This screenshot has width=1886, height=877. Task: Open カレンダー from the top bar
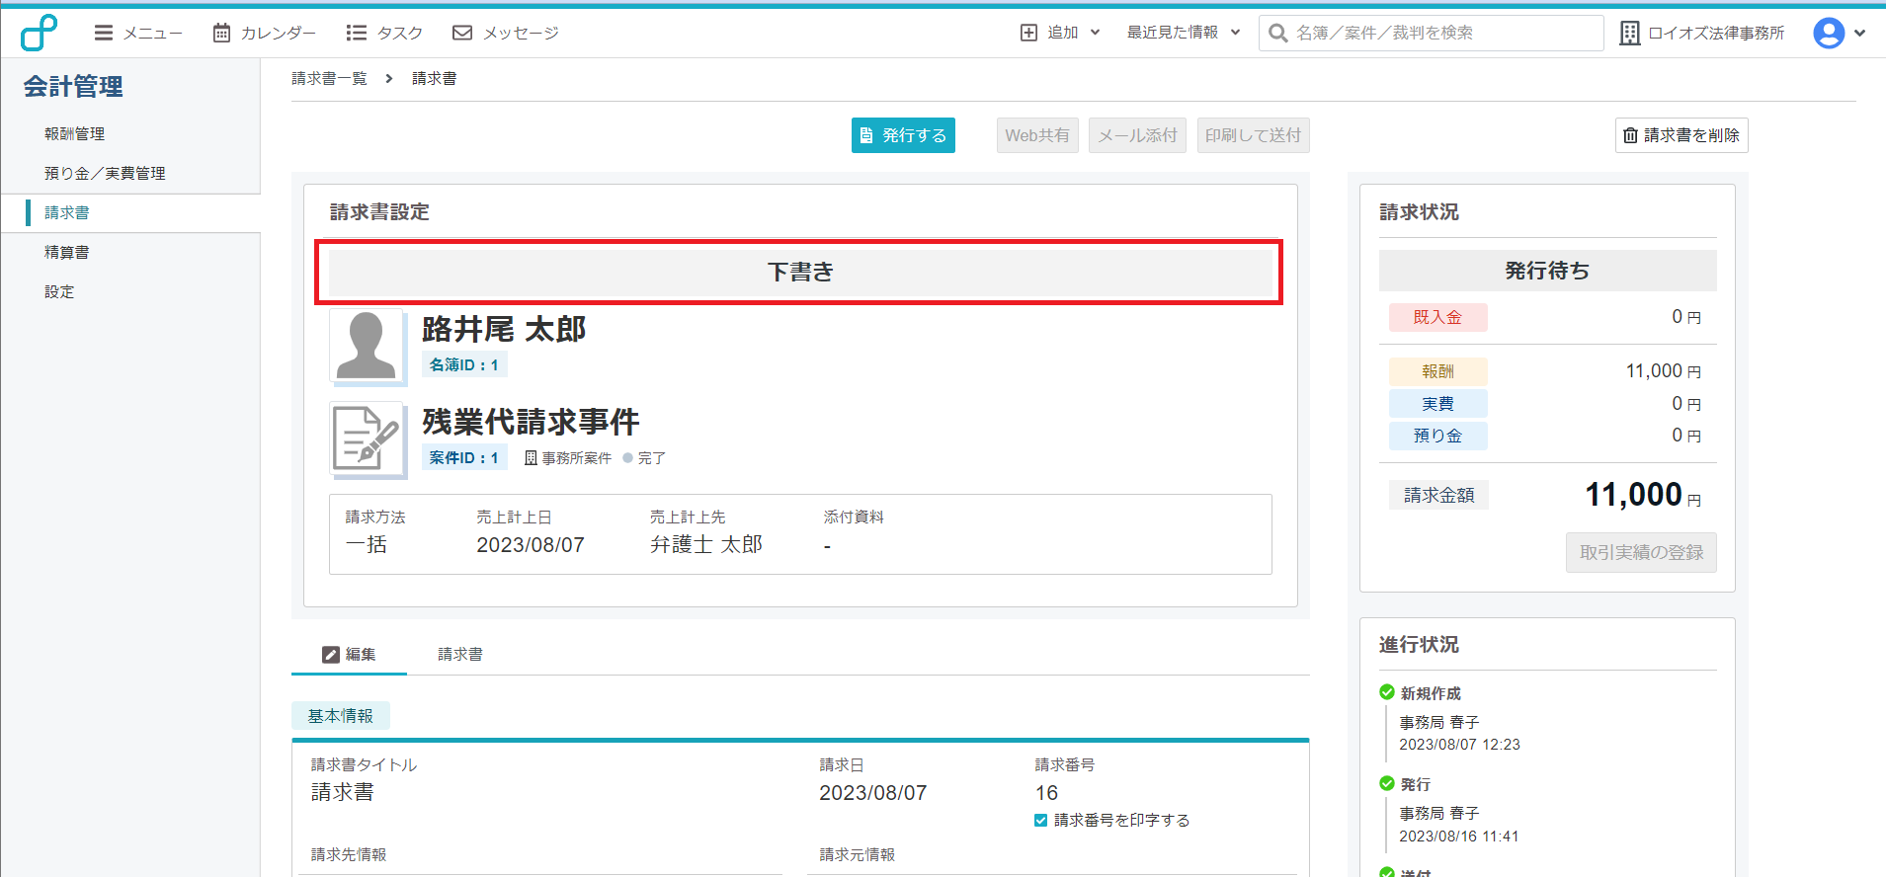(265, 33)
